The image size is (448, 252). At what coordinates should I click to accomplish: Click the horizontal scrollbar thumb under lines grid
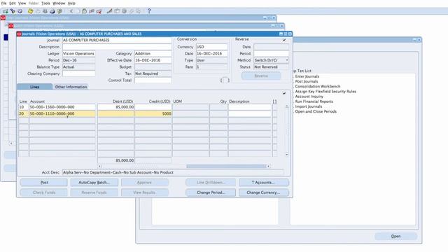[226, 167]
